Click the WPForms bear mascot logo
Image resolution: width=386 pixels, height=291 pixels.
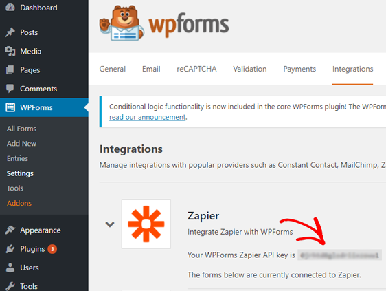point(122,23)
